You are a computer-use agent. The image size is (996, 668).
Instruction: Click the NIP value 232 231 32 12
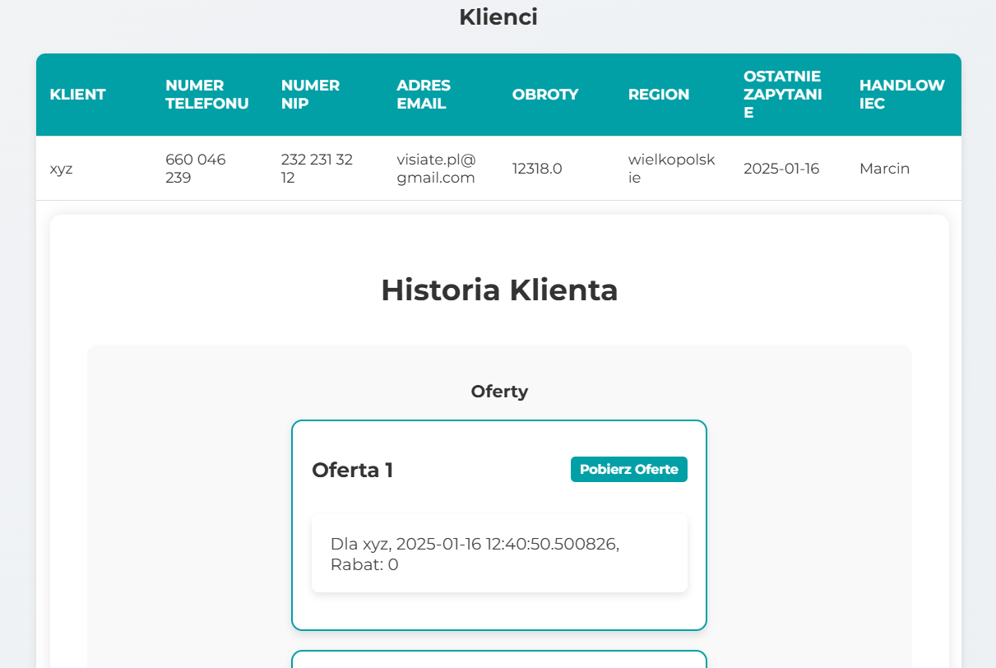click(317, 169)
